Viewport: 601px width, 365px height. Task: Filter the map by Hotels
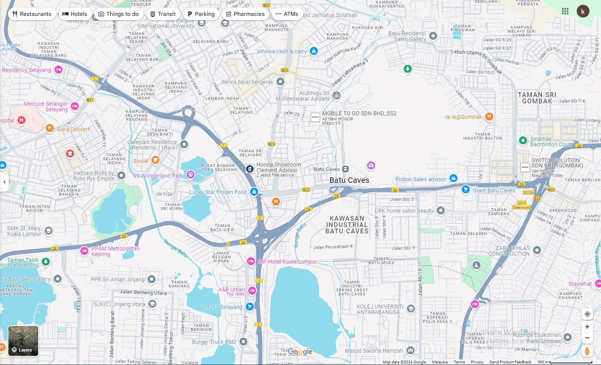tap(75, 14)
